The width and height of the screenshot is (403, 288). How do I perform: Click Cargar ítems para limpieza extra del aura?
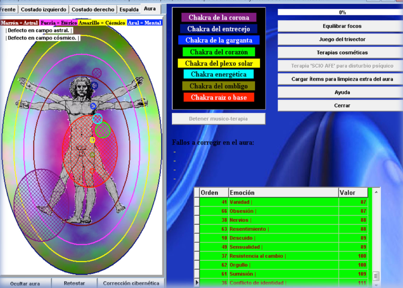pyautogui.click(x=342, y=79)
